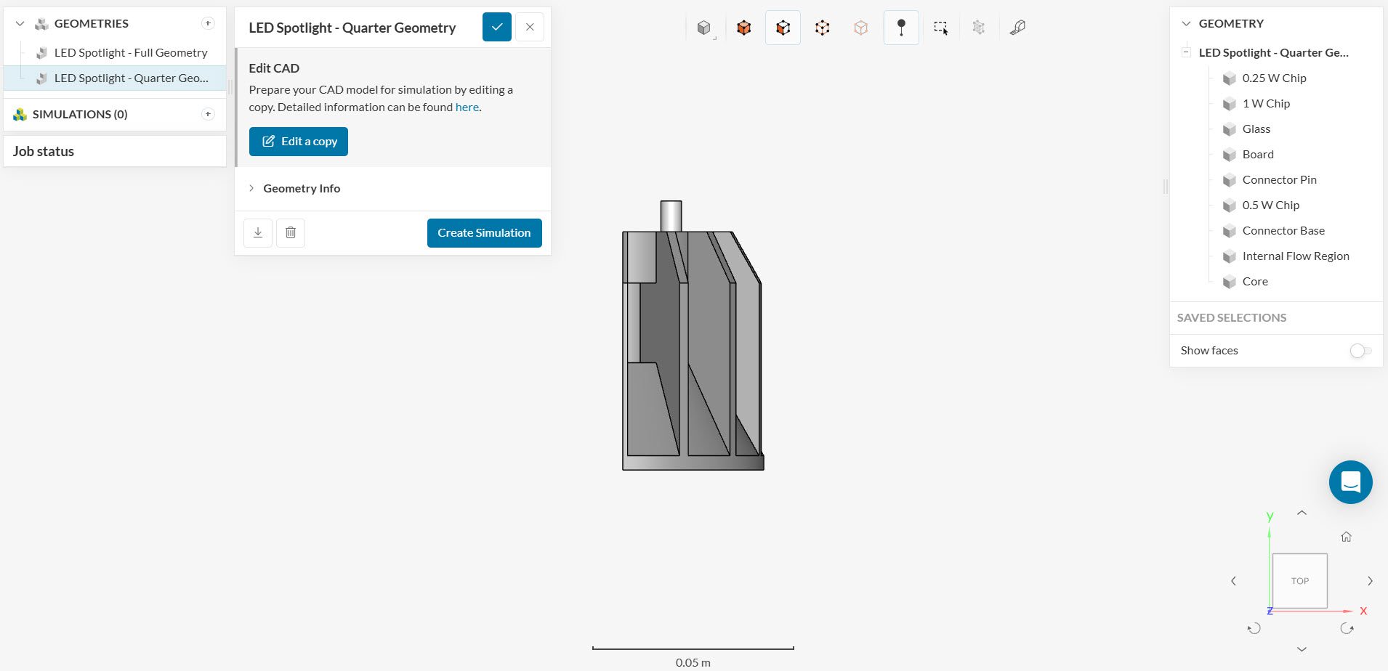Click the home view icon on navigation cube

[x=1347, y=537]
